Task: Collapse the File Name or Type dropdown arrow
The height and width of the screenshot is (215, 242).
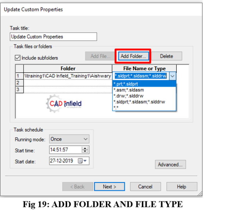Action: pyautogui.click(x=172, y=76)
